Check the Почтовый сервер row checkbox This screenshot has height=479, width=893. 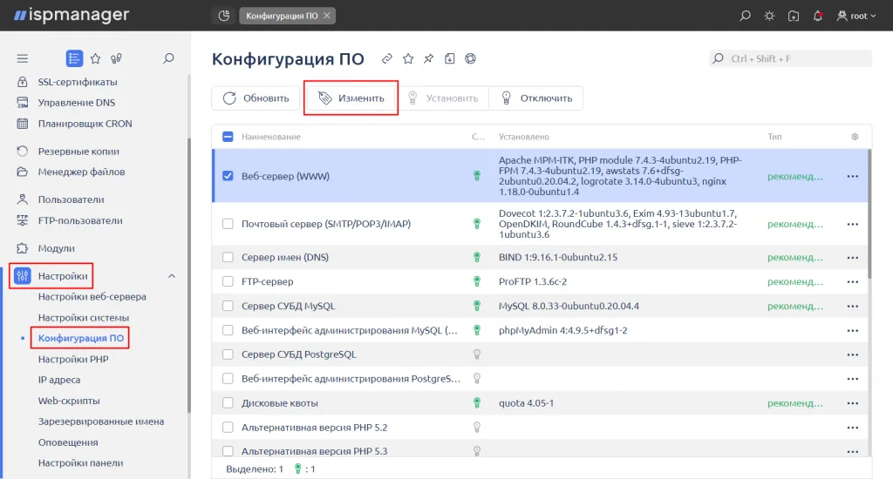[228, 224]
